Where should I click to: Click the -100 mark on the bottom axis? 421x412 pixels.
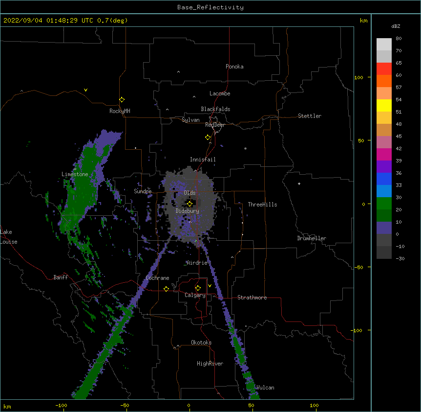(x=61, y=405)
